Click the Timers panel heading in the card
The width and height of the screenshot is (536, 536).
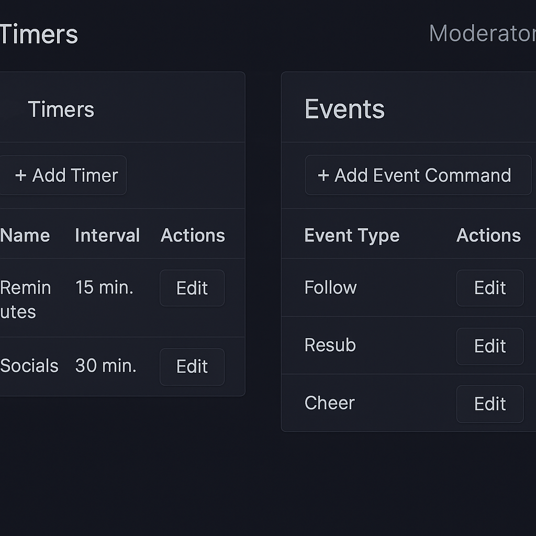click(x=61, y=109)
